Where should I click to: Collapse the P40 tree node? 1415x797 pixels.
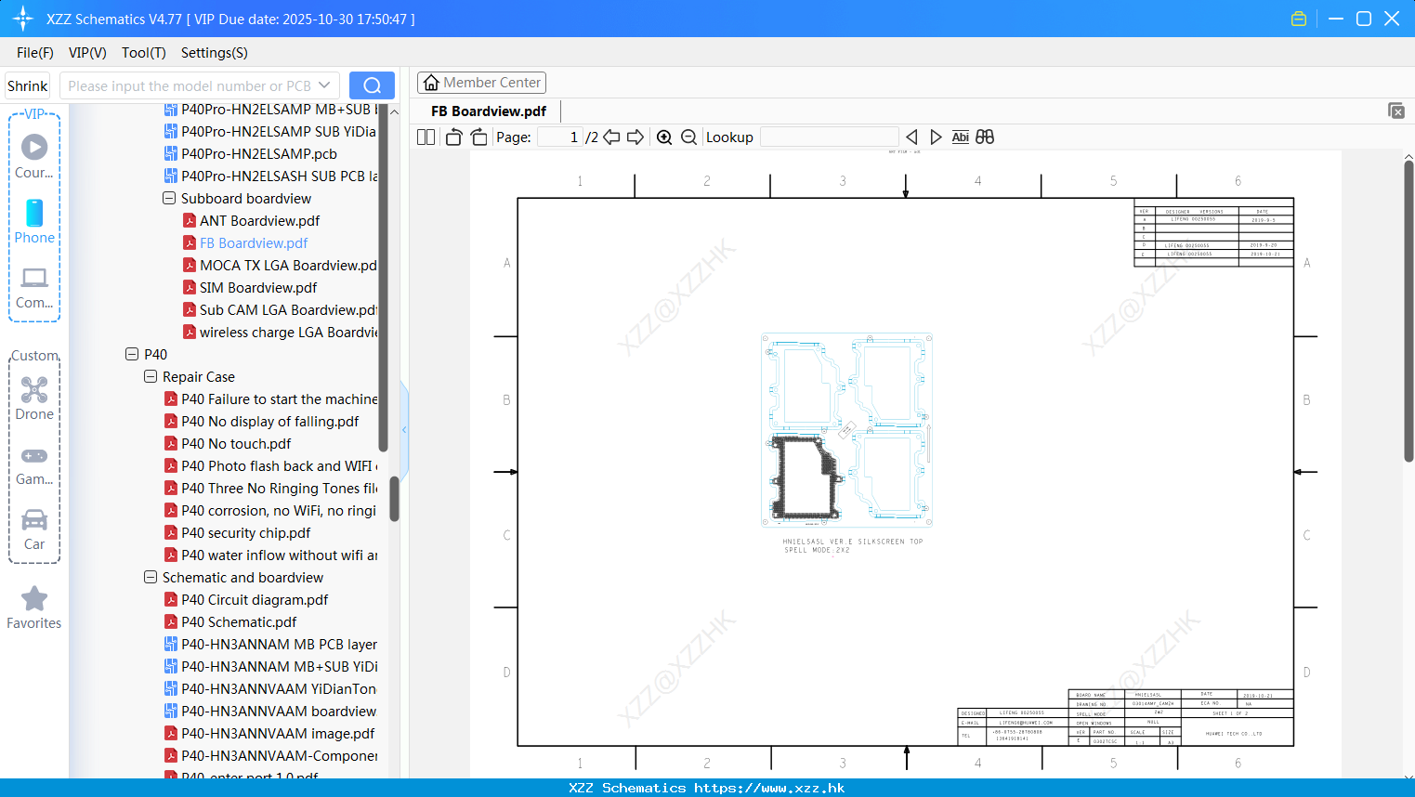tap(132, 354)
